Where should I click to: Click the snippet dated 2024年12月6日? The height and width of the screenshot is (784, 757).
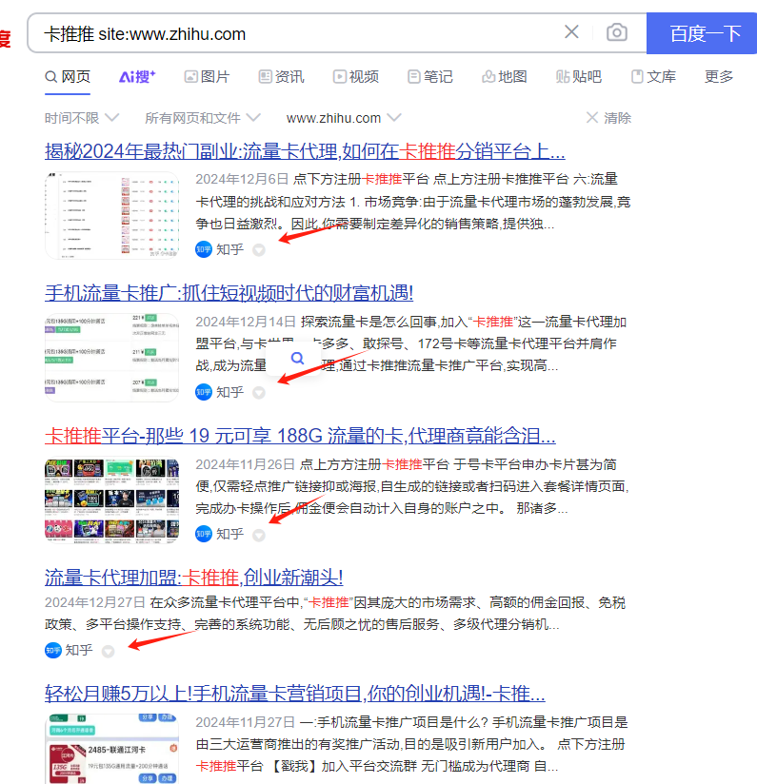pos(412,202)
